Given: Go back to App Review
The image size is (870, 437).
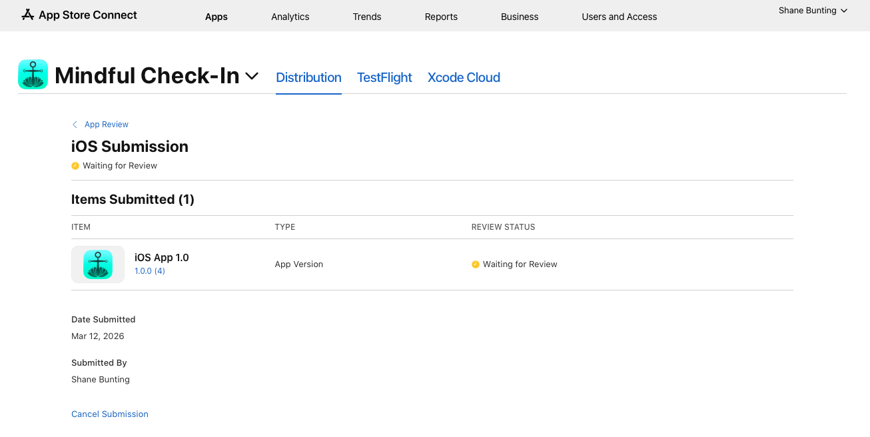Looking at the screenshot, I should click(x=107, y=125).
